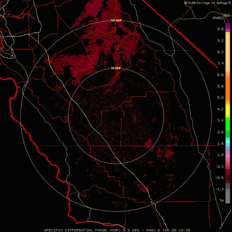232x232 pixels.
Task: Click the -0.5 value on the scale
Action: tap(219, 178)
